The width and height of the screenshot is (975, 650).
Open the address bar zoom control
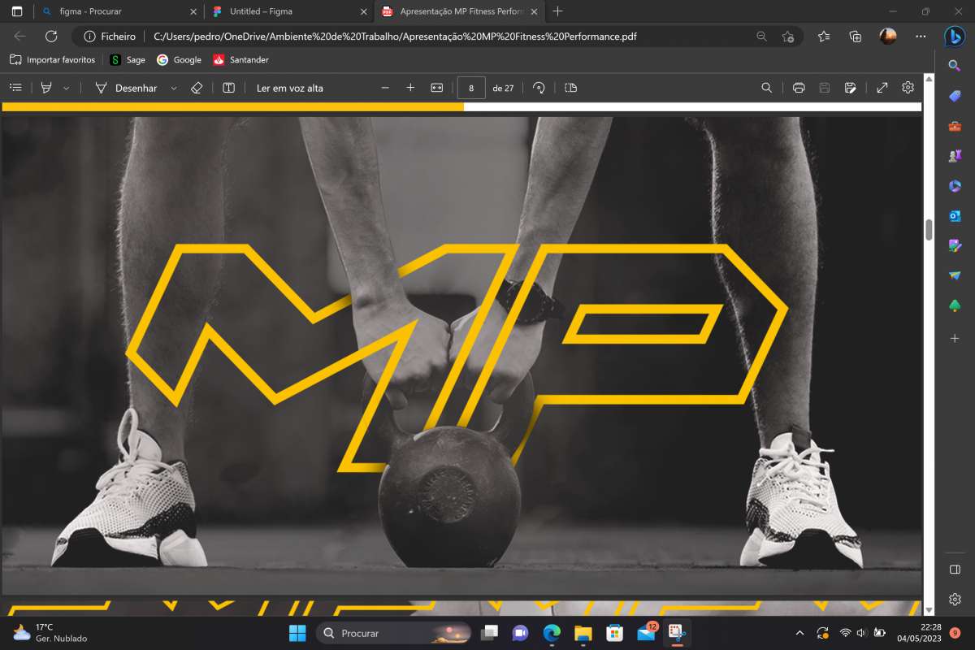tap(761, 36)
